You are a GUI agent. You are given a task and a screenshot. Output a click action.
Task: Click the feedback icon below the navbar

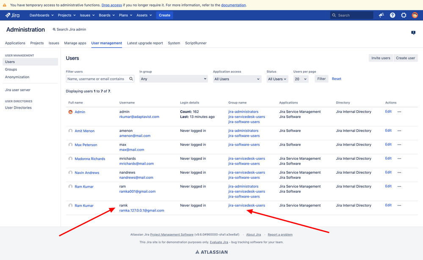click(413, 33)
